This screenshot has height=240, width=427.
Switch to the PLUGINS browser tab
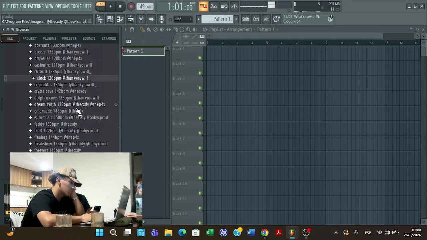click(49, 38)
